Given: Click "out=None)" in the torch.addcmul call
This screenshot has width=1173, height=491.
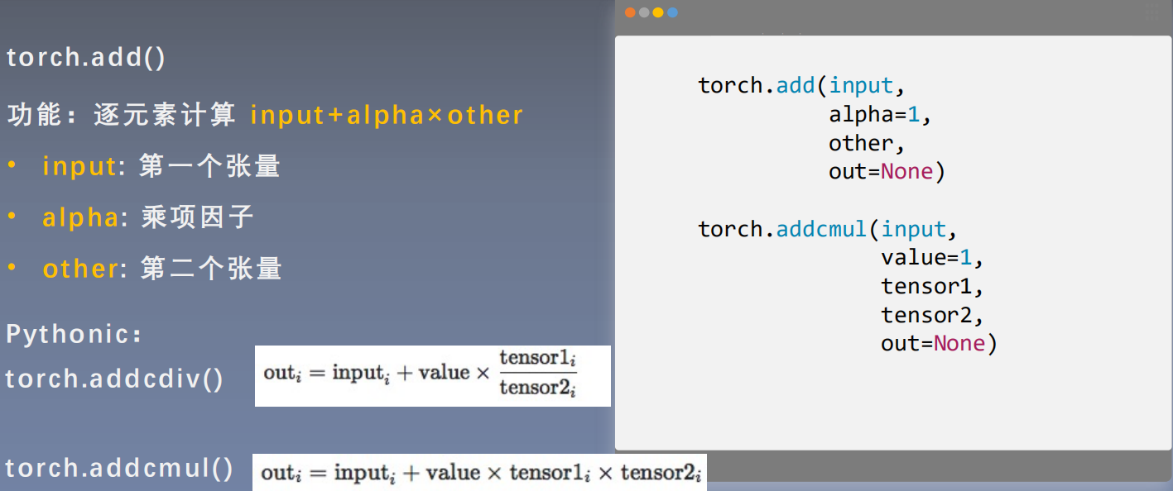Looking at the screenshot, I should pyautogui.click(x=940, y=343).
